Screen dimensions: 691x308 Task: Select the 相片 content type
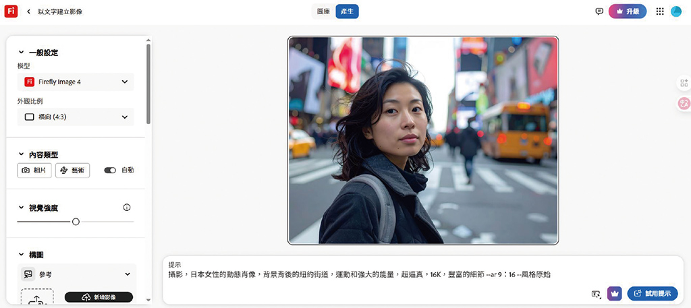(34, 171)
